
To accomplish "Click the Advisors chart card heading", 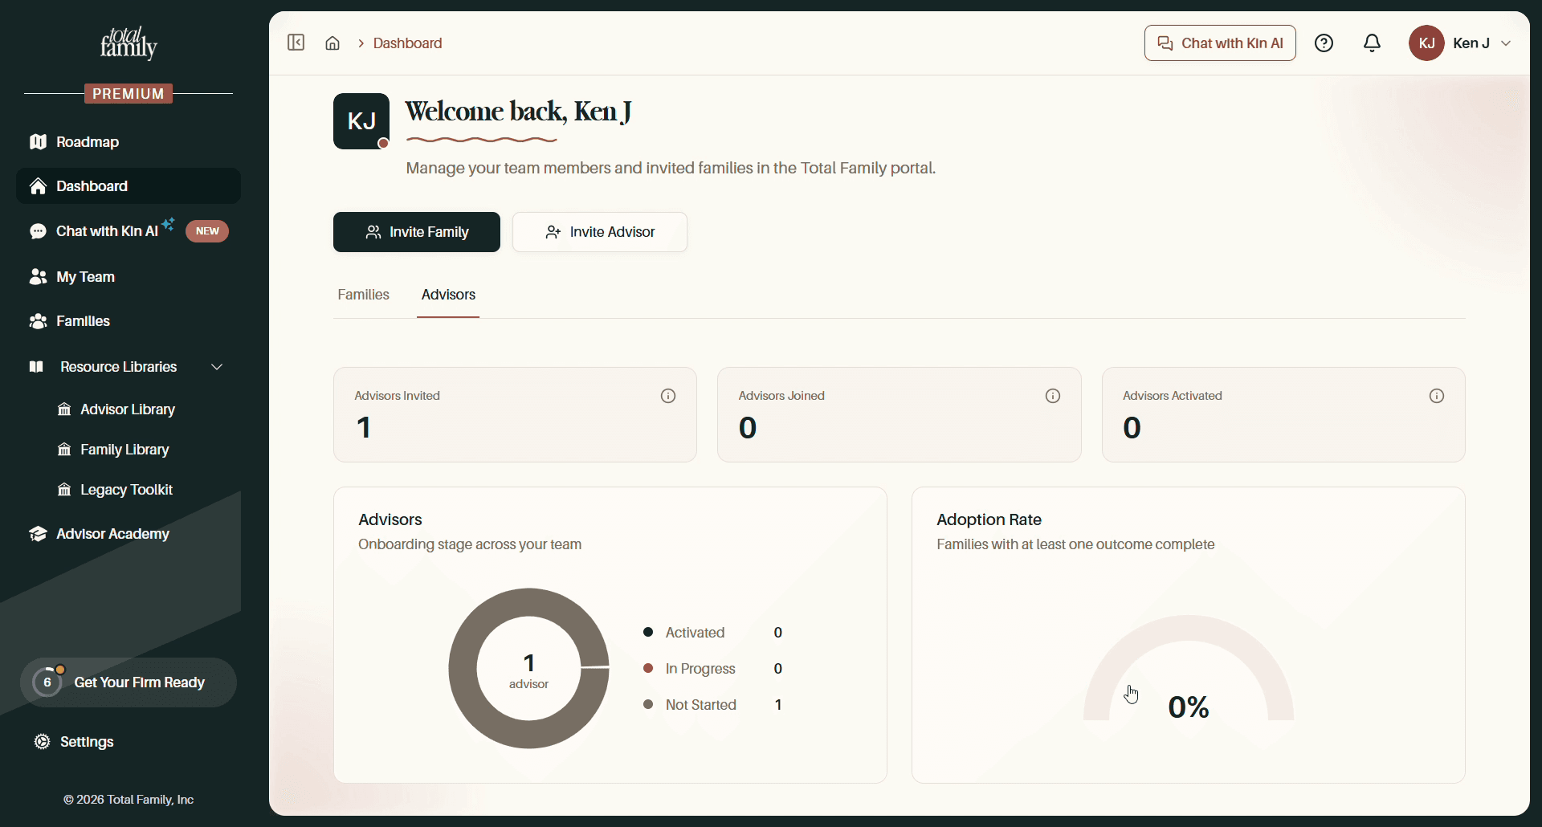I will click(x=390, y=519).
